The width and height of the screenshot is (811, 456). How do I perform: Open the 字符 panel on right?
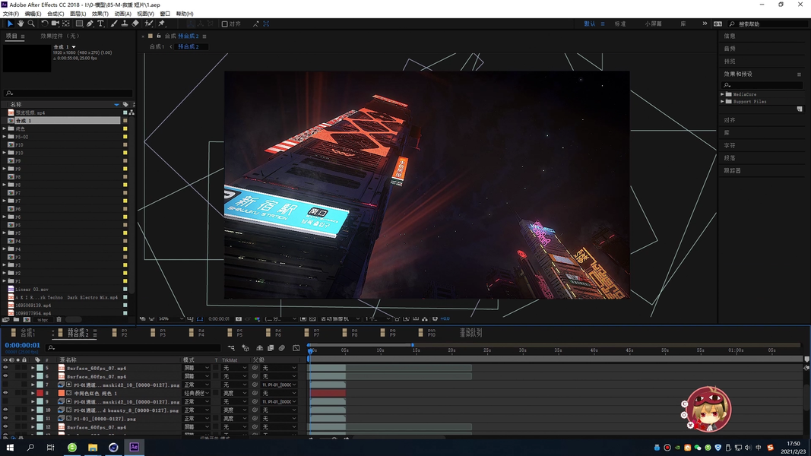pyautogui.click(x=730, y=145)
